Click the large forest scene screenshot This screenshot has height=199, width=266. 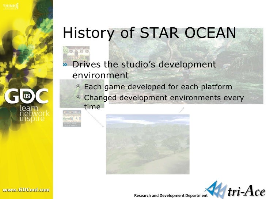click(186, 66)
